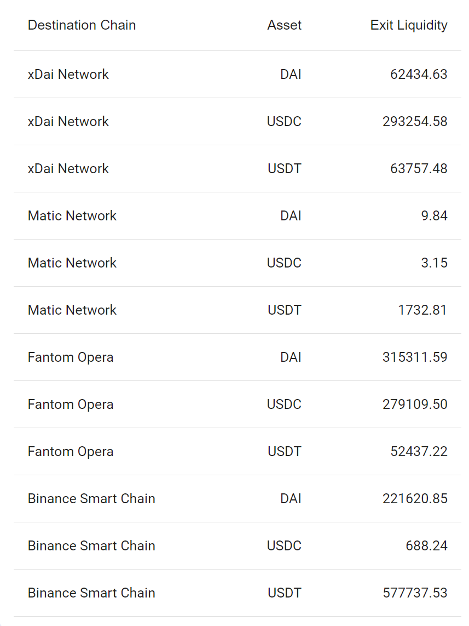
Task: Select the Fantom Opera USDC row
Action: click(238, 404)
